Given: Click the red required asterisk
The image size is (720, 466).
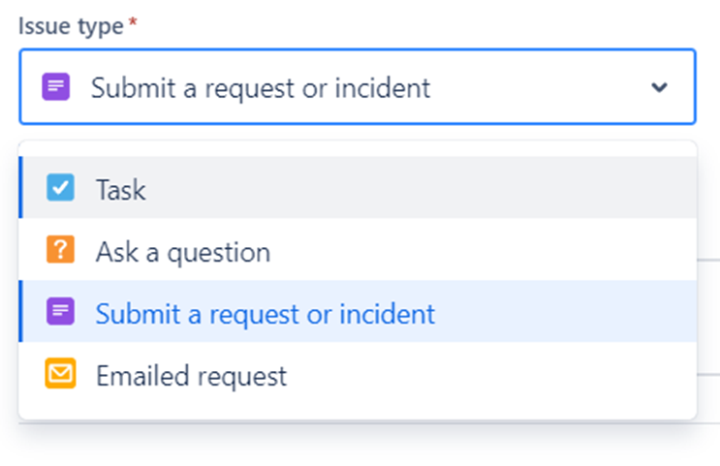Looking at the screenshot, I should tap(133, 22).
